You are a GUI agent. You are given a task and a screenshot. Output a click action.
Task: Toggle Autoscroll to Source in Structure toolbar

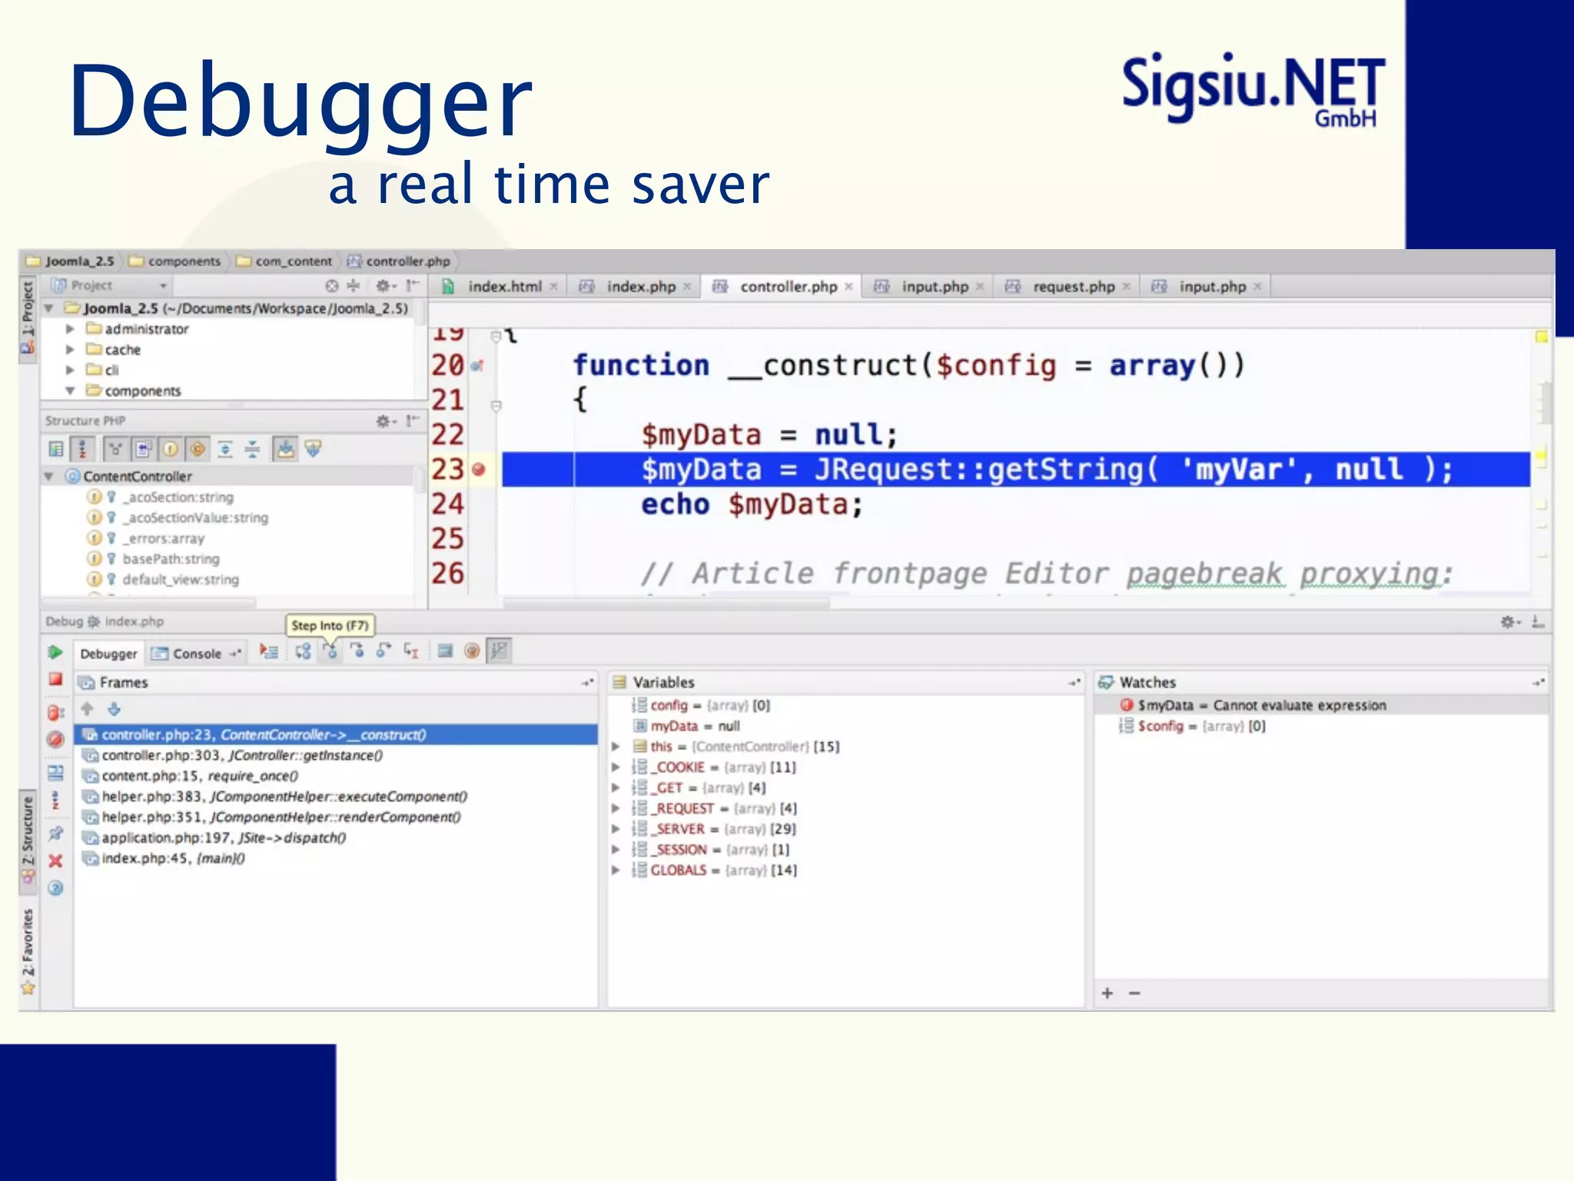point(285,449)
